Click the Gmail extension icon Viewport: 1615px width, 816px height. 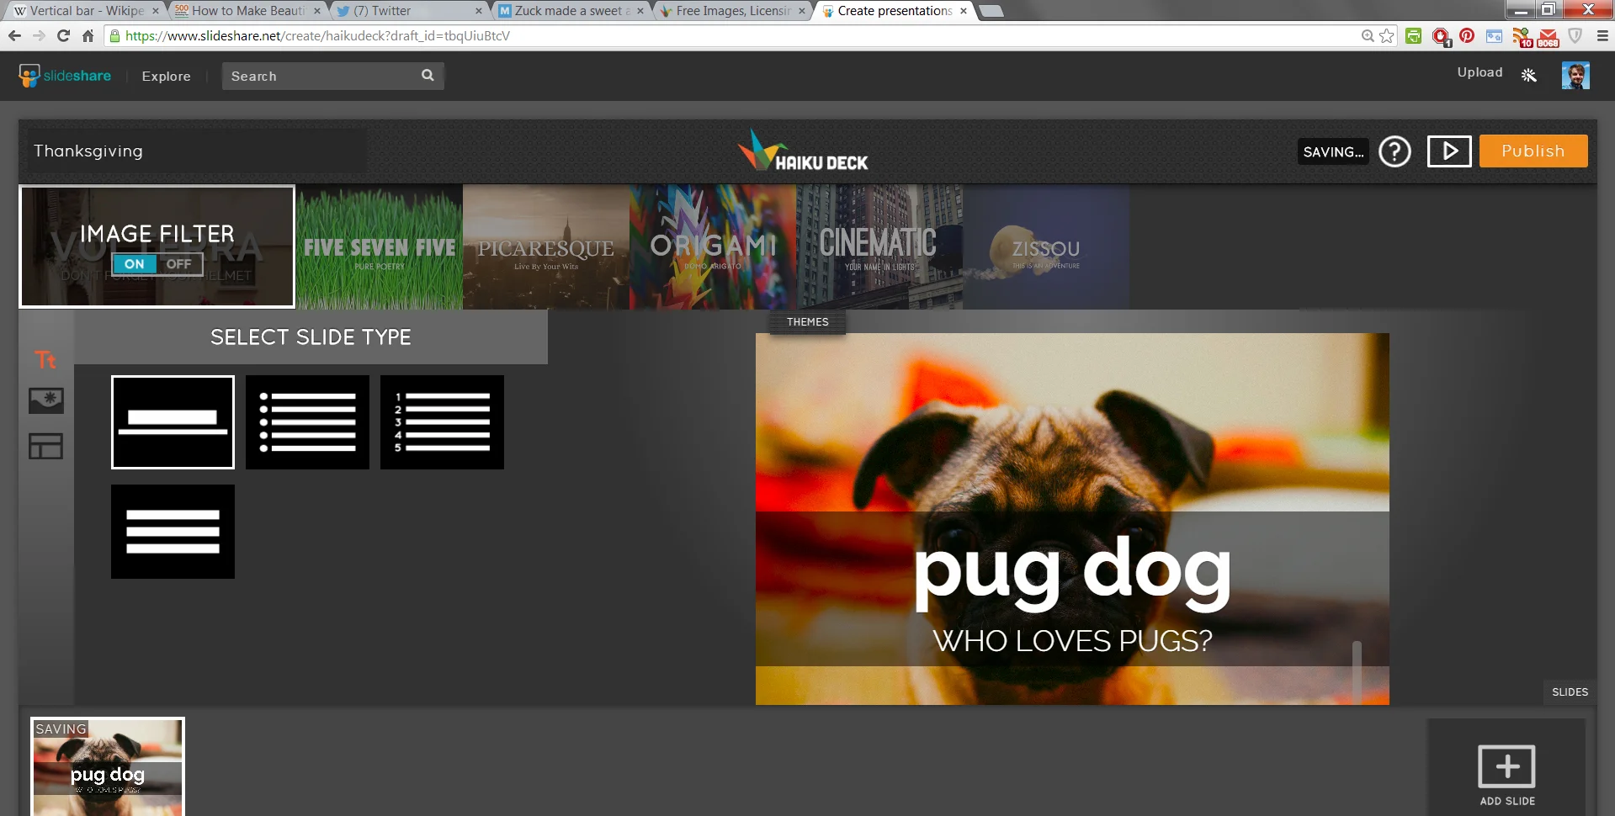point(1548,36)
